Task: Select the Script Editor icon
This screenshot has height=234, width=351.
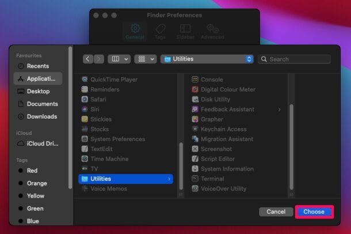Action: point(196,159)
